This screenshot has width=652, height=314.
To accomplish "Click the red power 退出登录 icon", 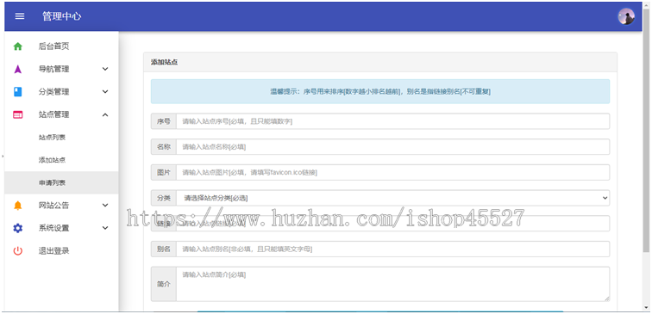I will click(18, 251).
